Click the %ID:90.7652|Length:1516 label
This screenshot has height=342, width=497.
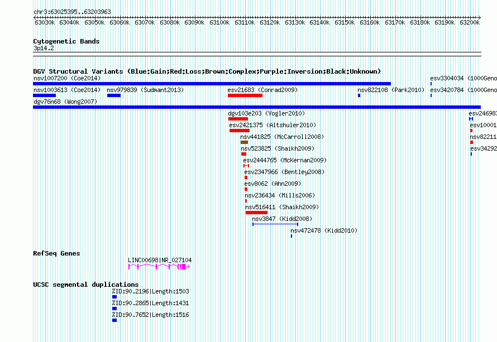click(x=151, y=315)
